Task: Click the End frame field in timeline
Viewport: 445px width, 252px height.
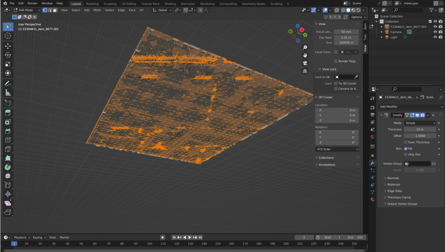Action: pyautogui.click(x=356, y=237)
